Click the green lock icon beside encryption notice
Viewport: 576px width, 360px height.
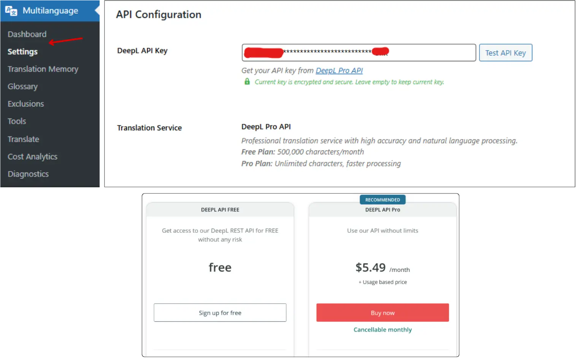[x=247, y=82]
